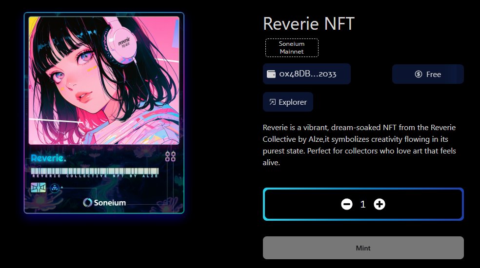Click the plus icon to increase quantity
This screenshot has width=480, height=268.
point(380,204)
